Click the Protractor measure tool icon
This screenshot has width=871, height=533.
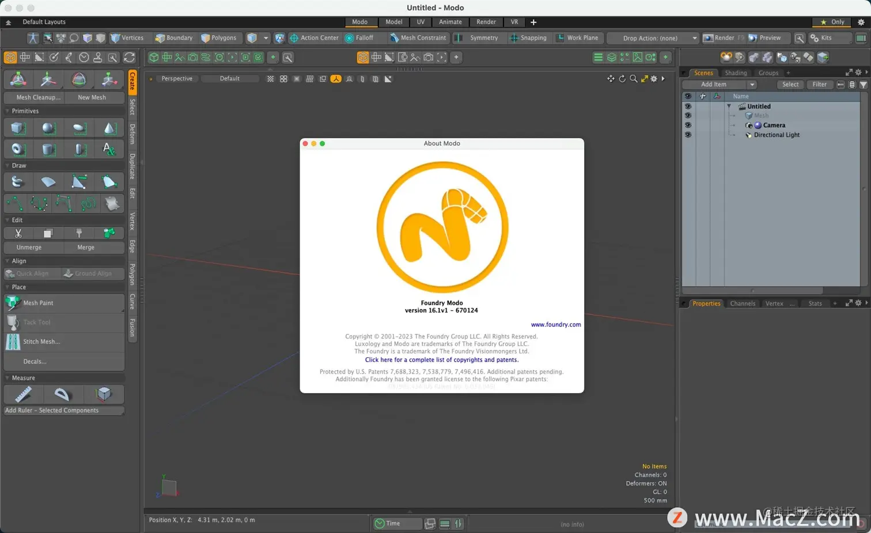pyautogui.click(x=62, y=394)
